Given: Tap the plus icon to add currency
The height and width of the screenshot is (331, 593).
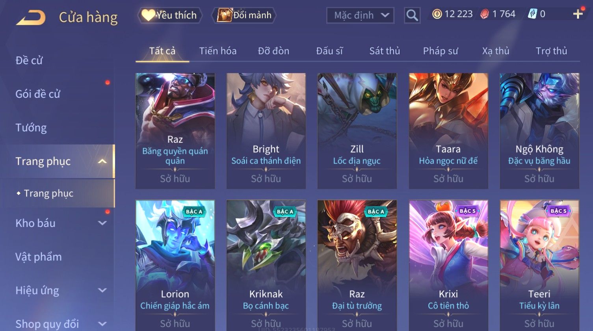Looking at the screenshot, I should coord(578,14).
